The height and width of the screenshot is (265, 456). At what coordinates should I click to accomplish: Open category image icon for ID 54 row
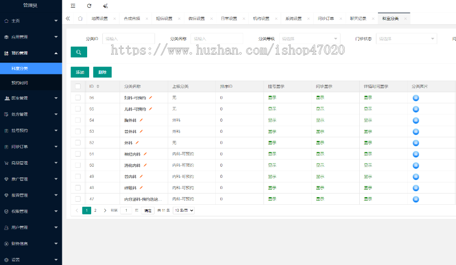(416, 121)
